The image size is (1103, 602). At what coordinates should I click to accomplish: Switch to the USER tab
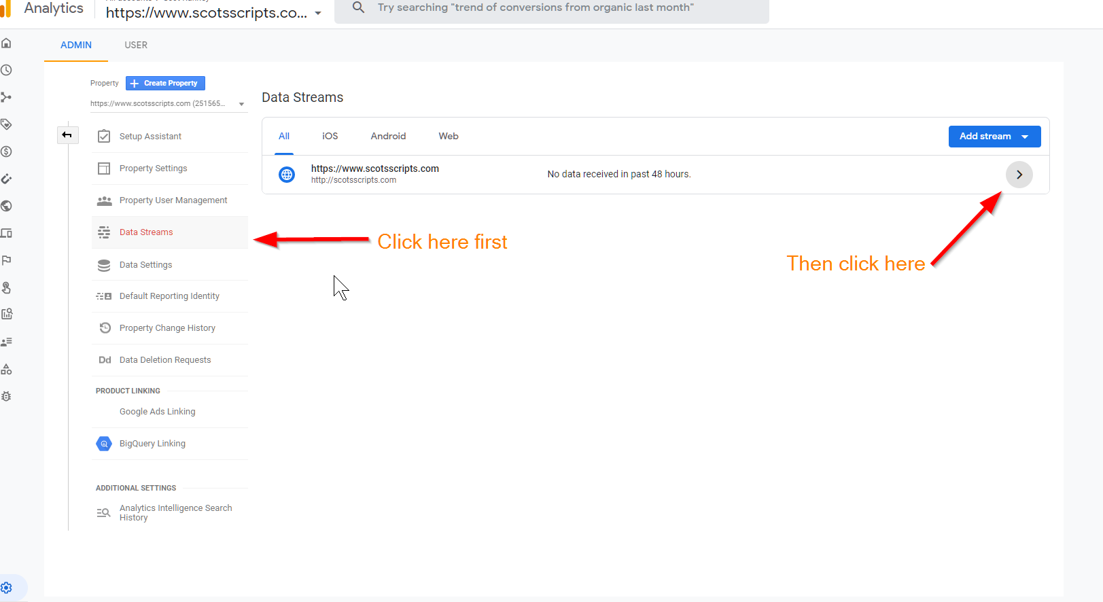[136, 45]
